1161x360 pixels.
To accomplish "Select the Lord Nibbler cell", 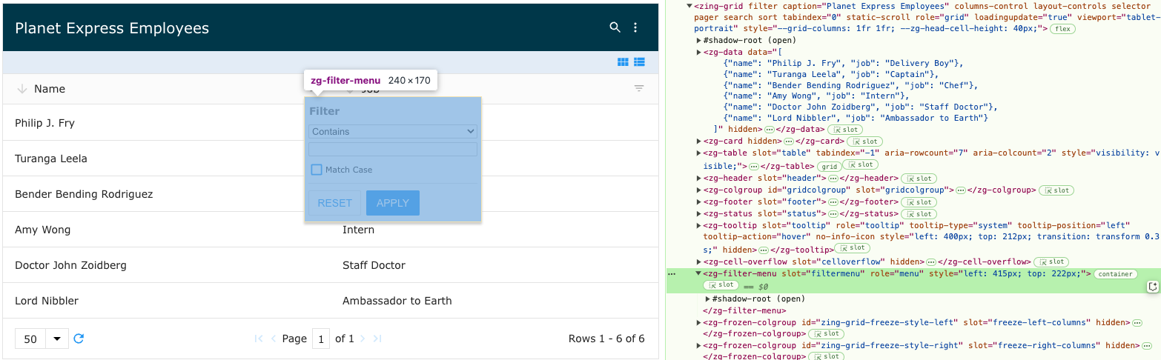I will pos(167,301).
